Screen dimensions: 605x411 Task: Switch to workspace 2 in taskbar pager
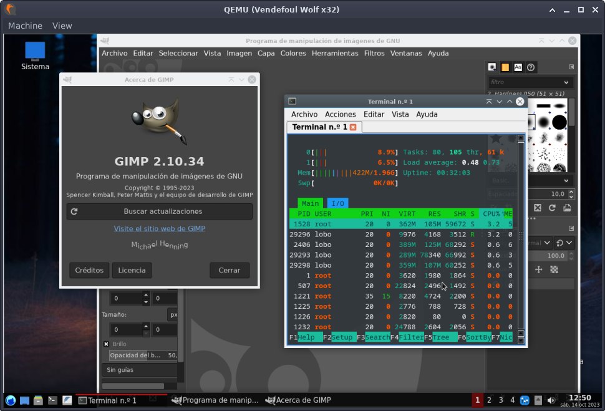tap(489, 400)
